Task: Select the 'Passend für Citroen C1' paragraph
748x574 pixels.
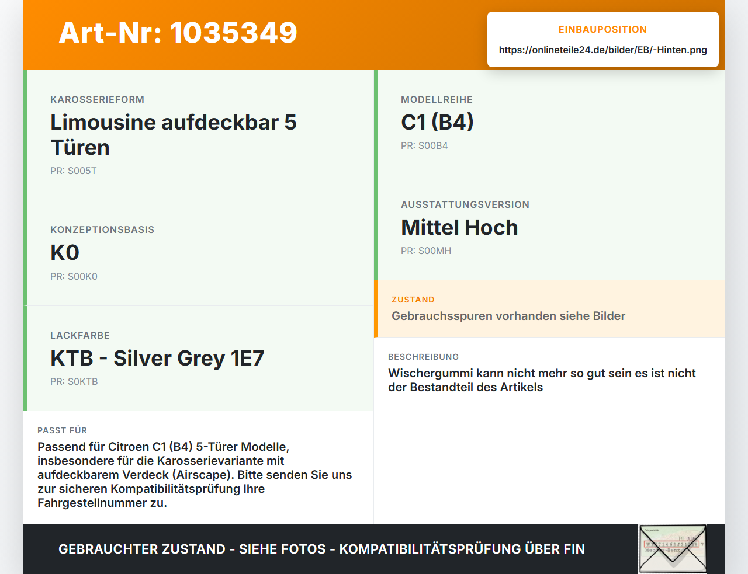Action: (x=195, y=475)
